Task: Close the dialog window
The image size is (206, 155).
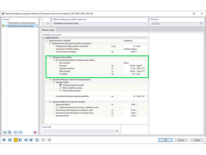Action: (202, 13)
